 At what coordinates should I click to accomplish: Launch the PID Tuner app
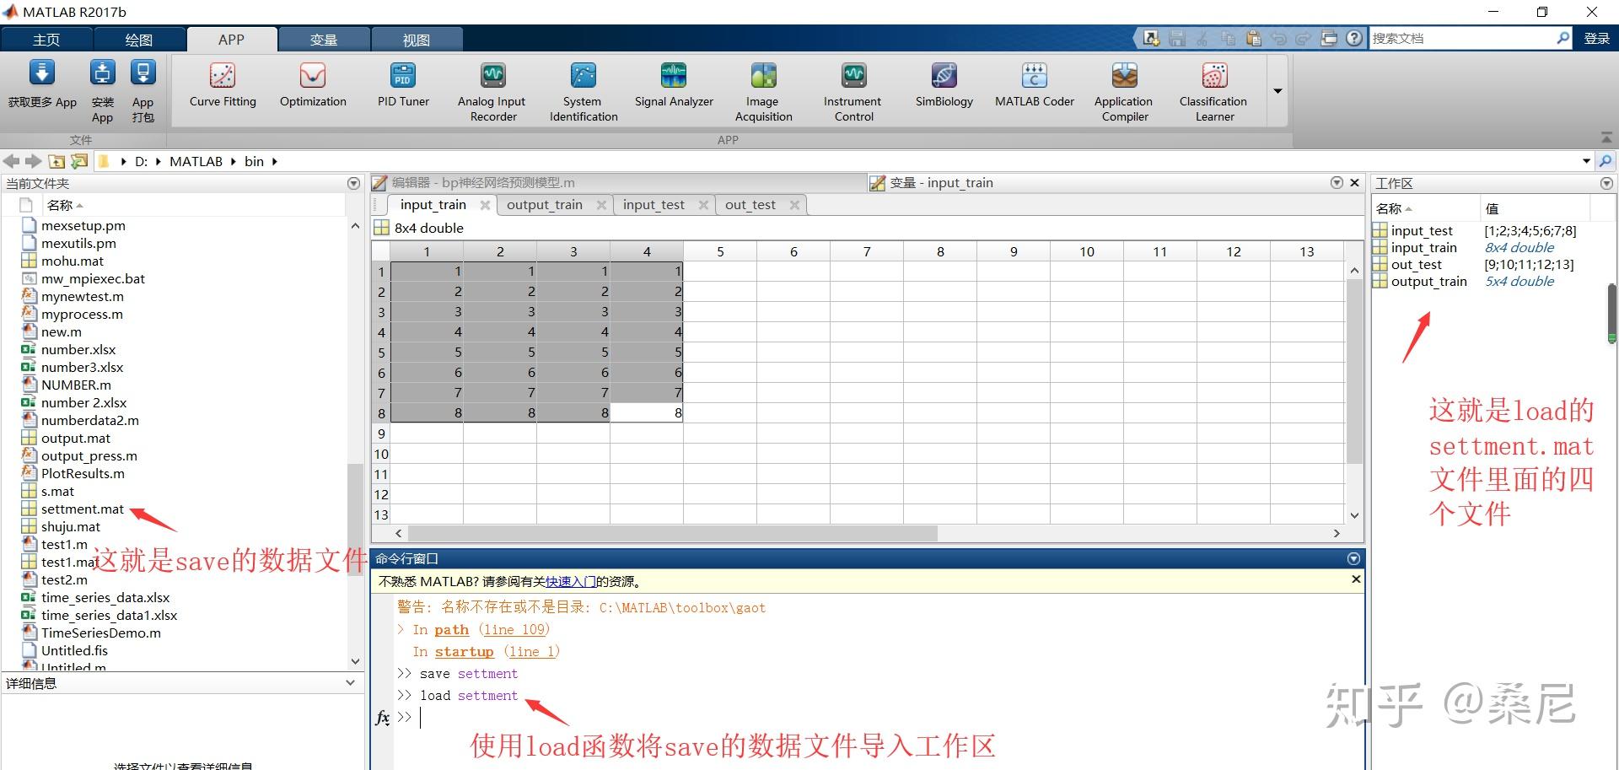point(402,87)
